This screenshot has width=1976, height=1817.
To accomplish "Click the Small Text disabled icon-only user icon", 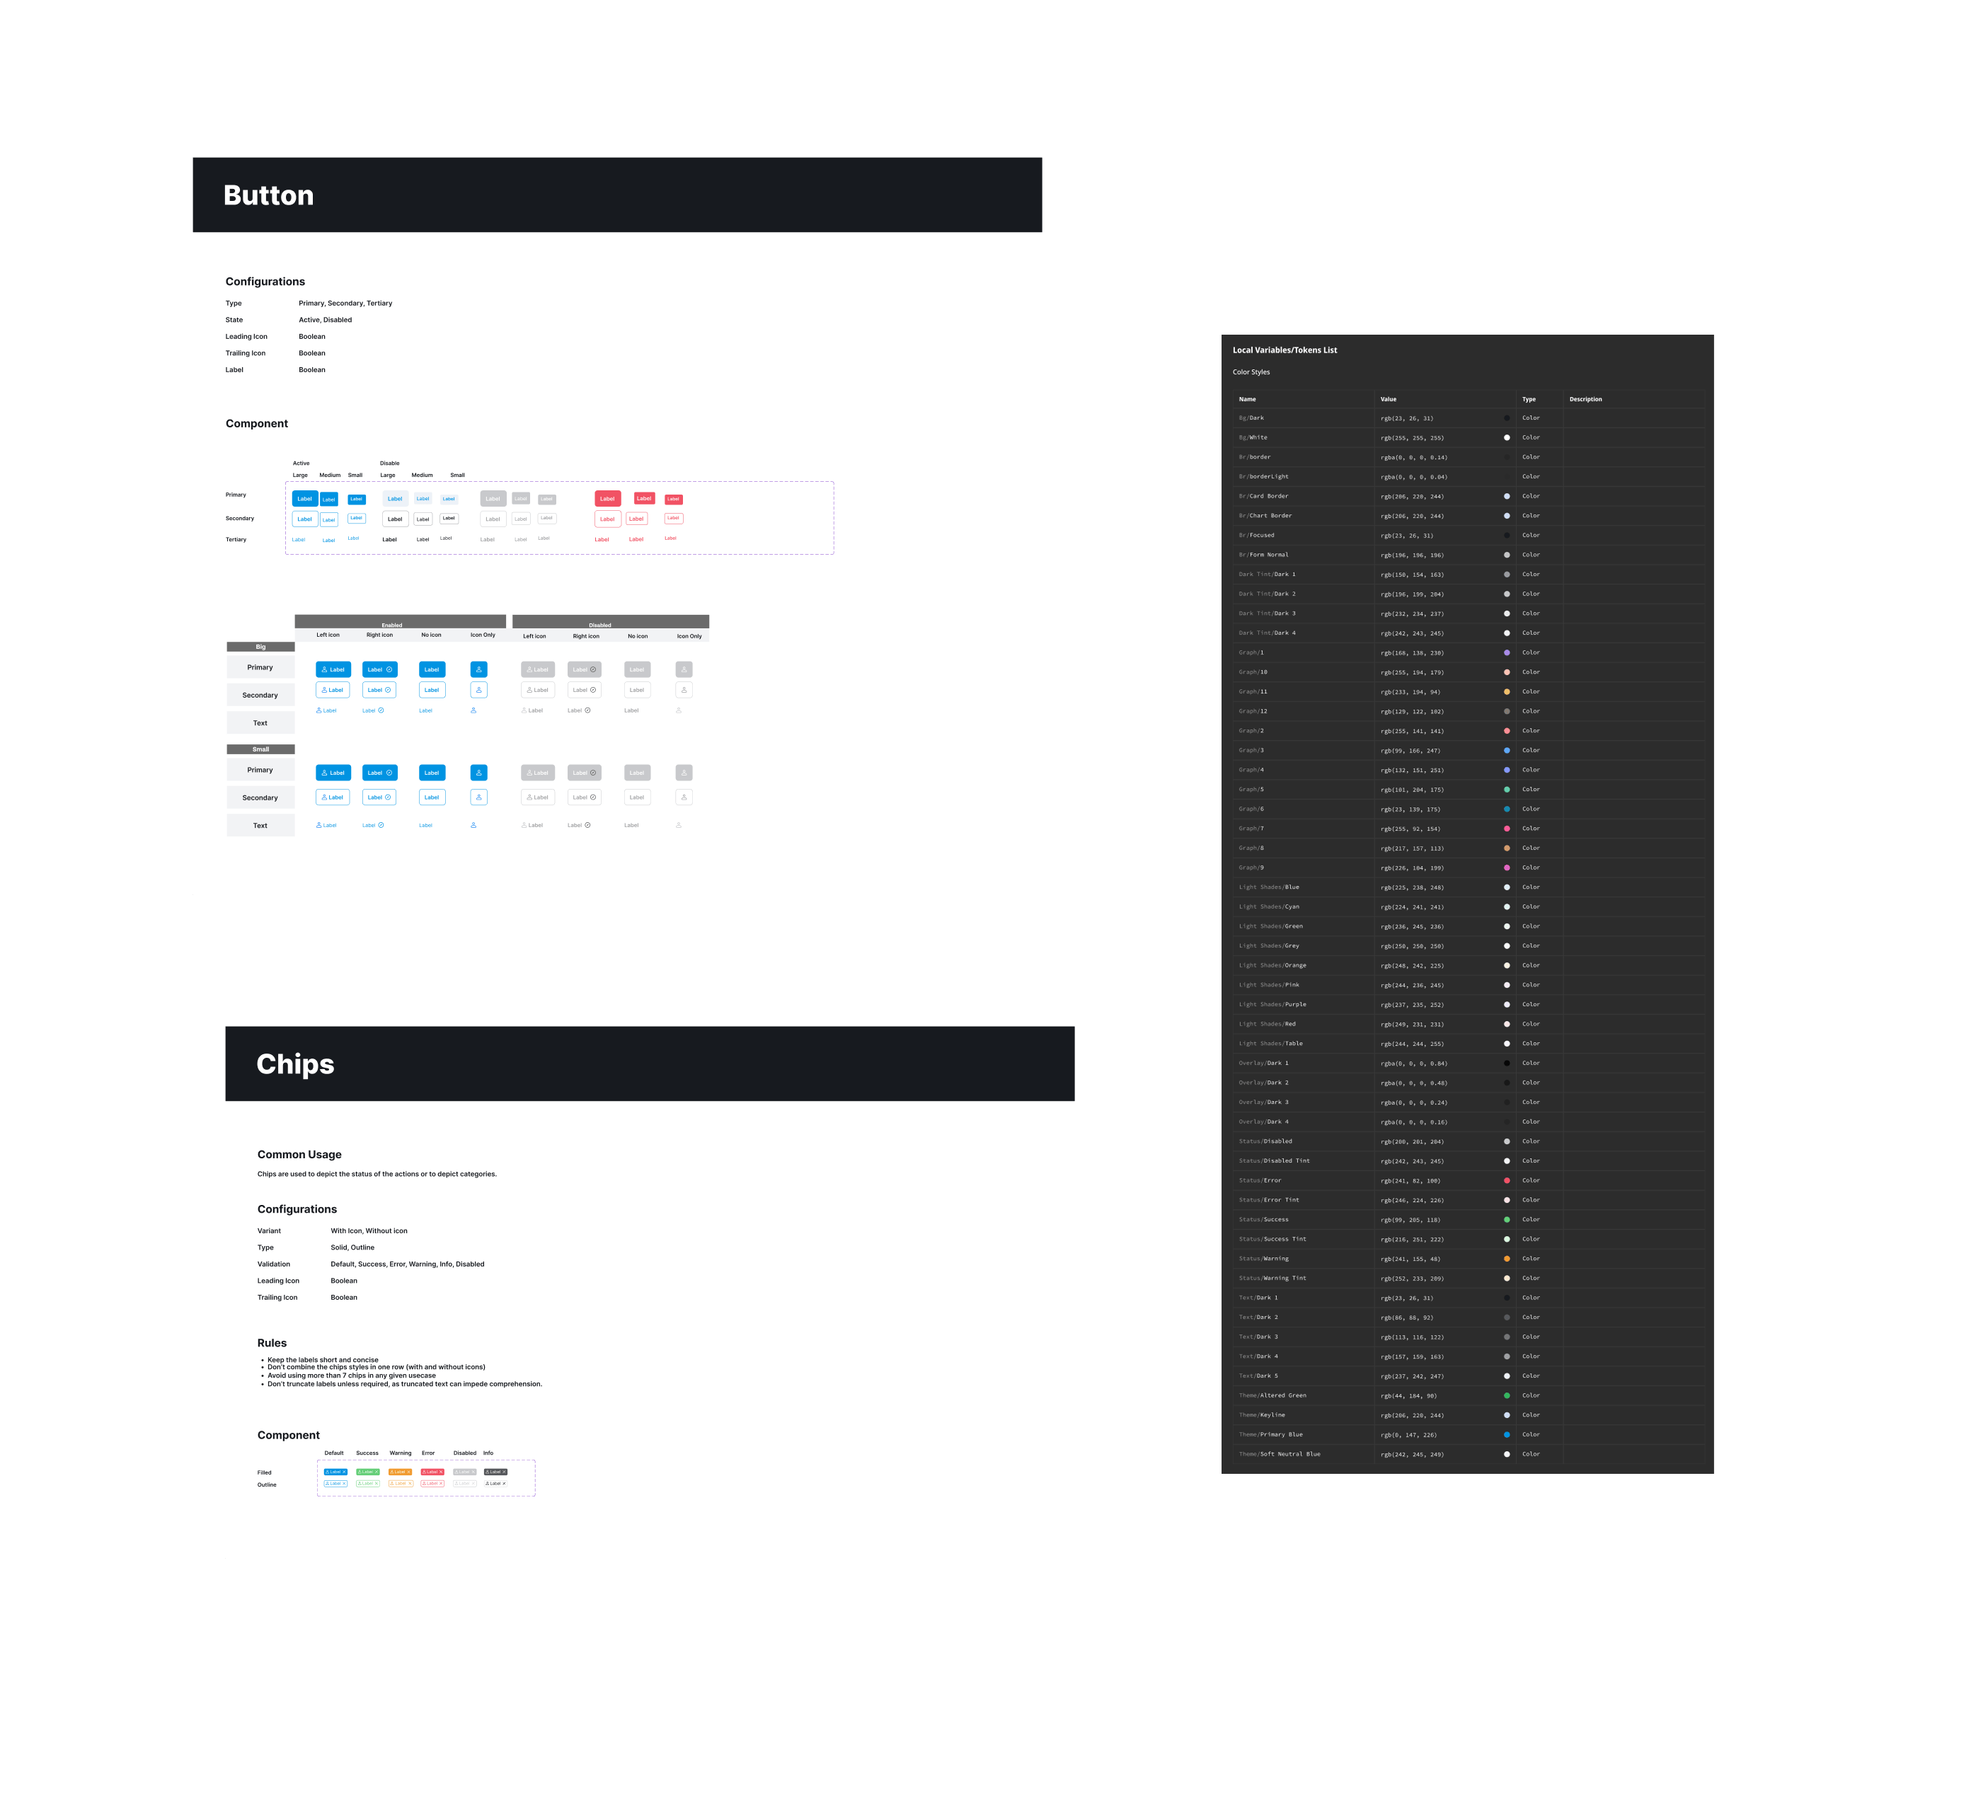I will click(x=679, y=825).
